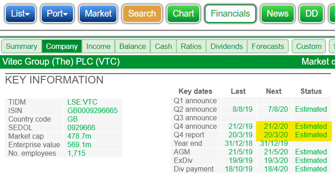Click the ISIN label
The image size is (335, 175).
click(x=15, y=110)
